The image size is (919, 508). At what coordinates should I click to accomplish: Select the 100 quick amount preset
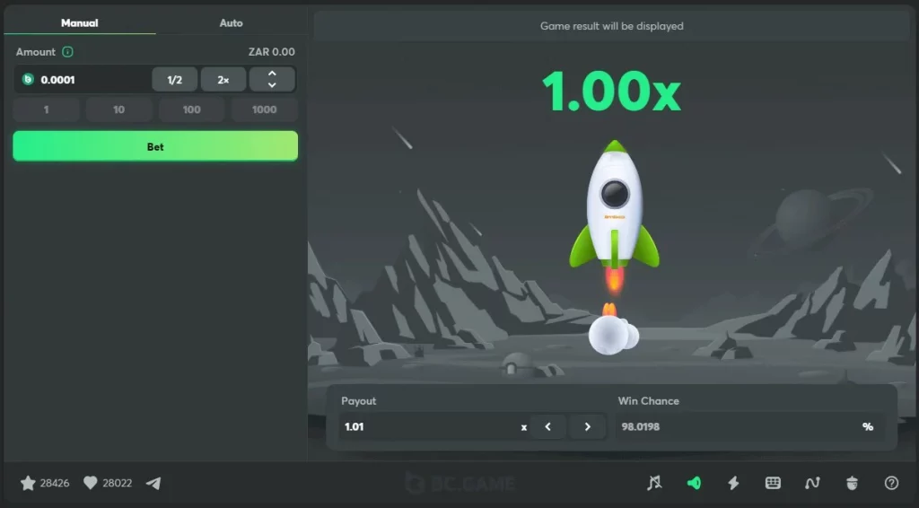coord(192,109)
